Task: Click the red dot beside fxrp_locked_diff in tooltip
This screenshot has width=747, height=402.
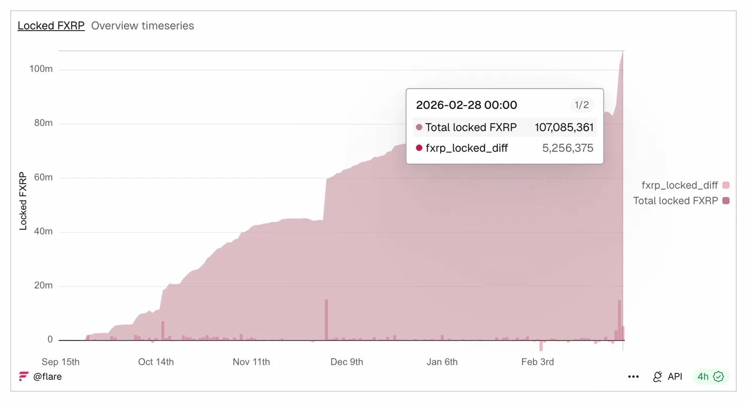Action: tap(419, 148)
